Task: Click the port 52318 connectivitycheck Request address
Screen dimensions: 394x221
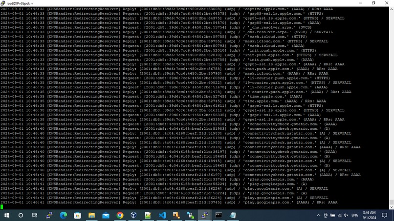Action: 185,124
